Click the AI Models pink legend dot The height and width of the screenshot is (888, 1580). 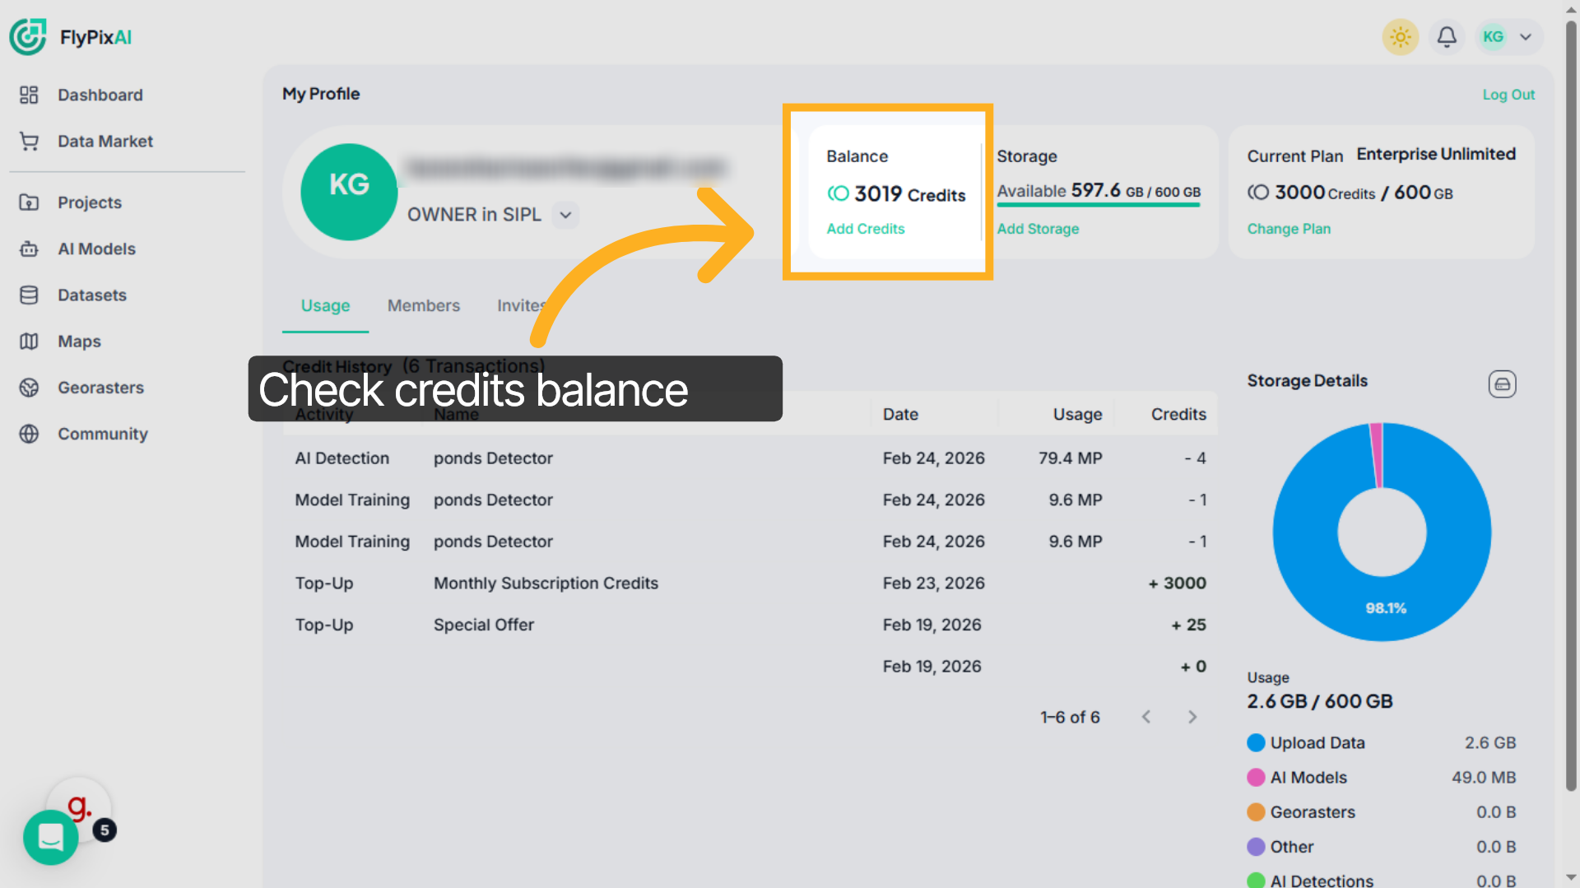(1256, 778)
